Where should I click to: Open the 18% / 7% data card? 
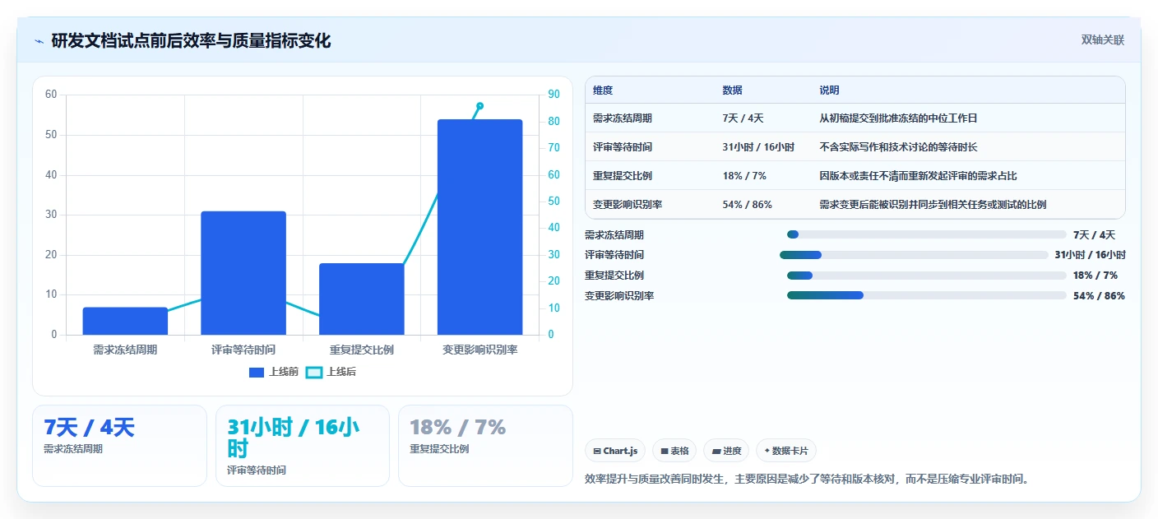point(485,446)
